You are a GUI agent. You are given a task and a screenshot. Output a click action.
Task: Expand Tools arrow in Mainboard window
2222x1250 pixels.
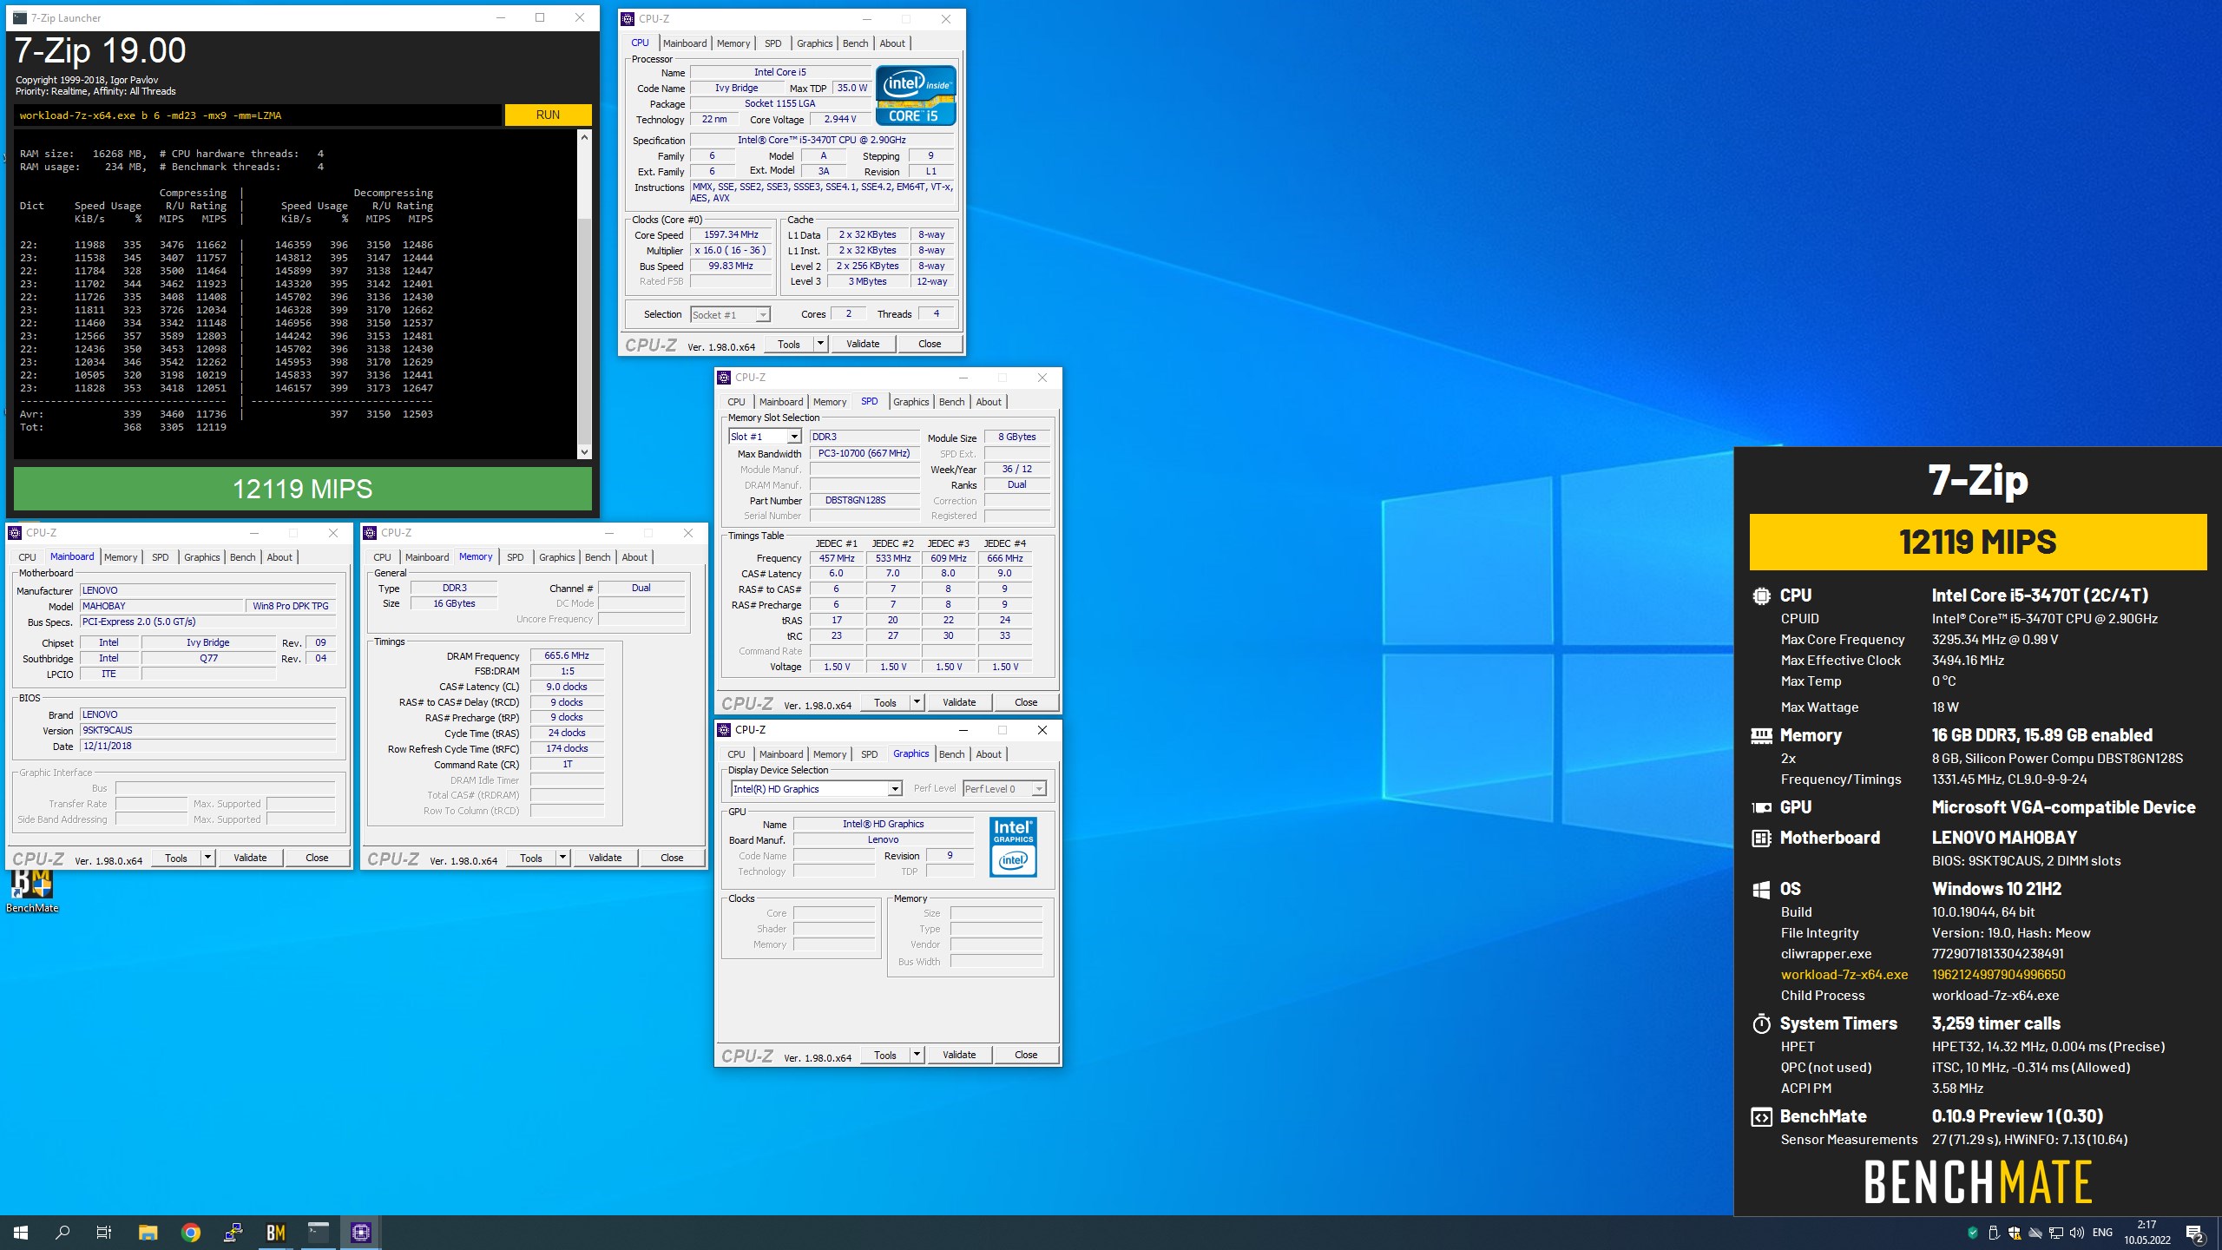click(207, 858)
